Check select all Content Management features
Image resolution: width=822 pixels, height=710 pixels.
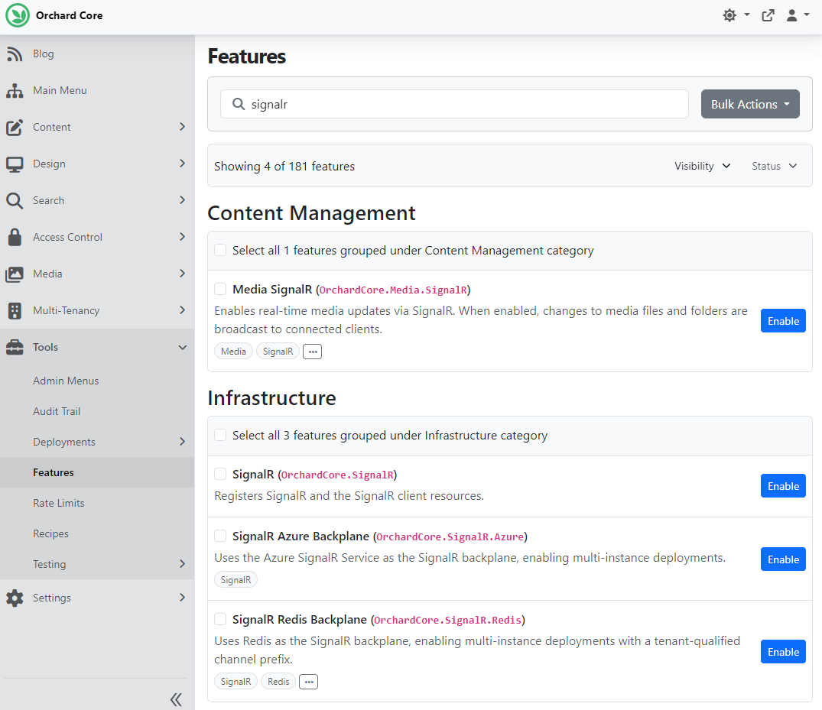220,250
